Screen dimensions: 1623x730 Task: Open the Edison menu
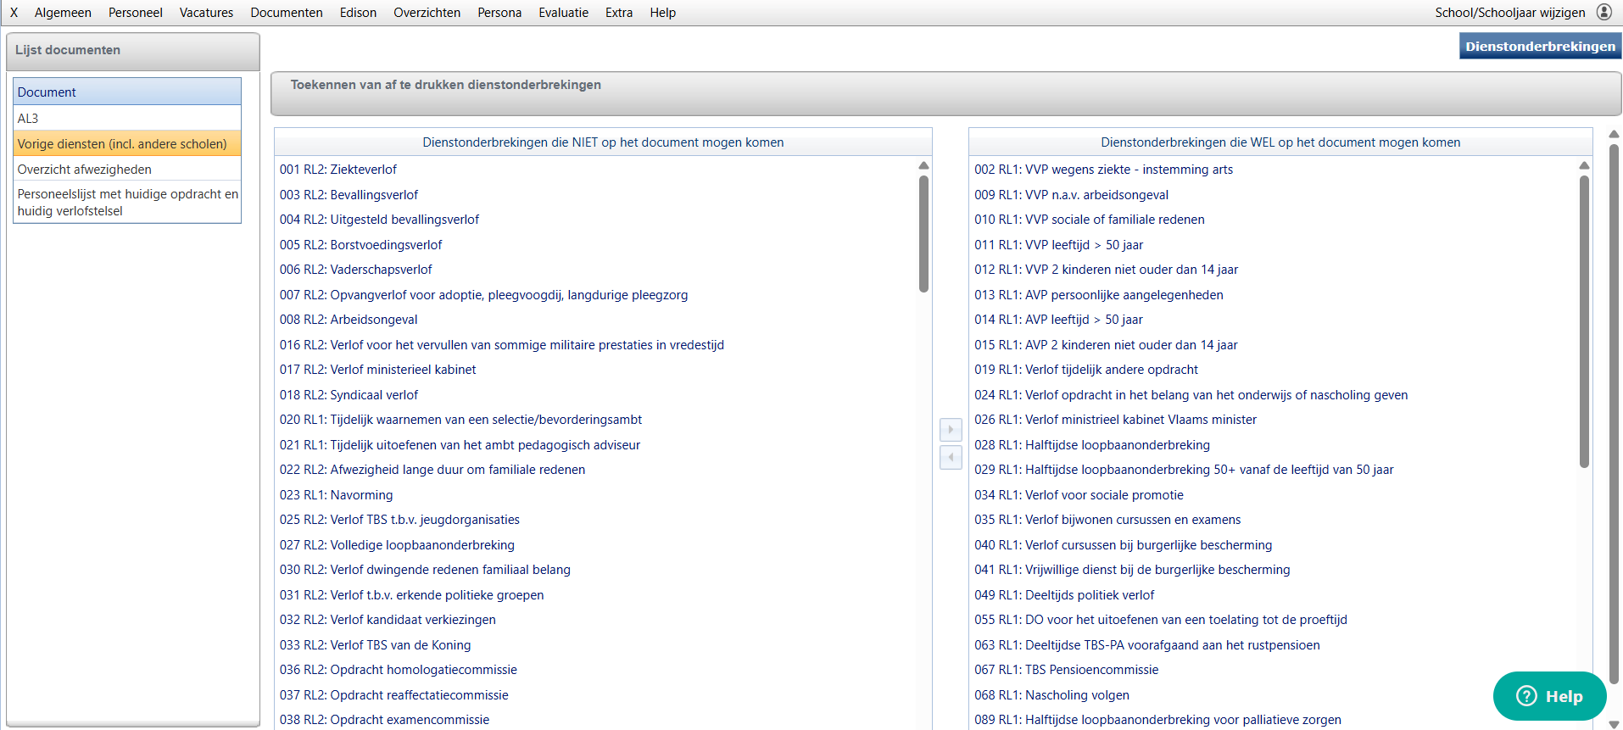click(358, 13)
